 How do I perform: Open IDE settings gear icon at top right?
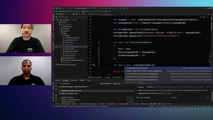[208, 8]
